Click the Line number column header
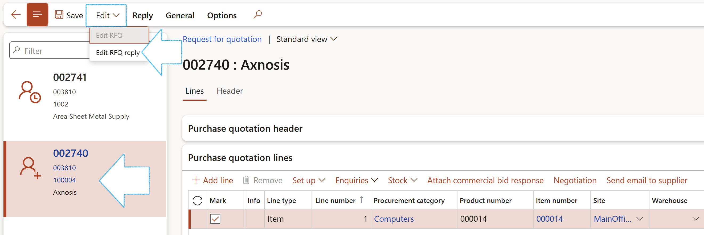 point(335,200)
